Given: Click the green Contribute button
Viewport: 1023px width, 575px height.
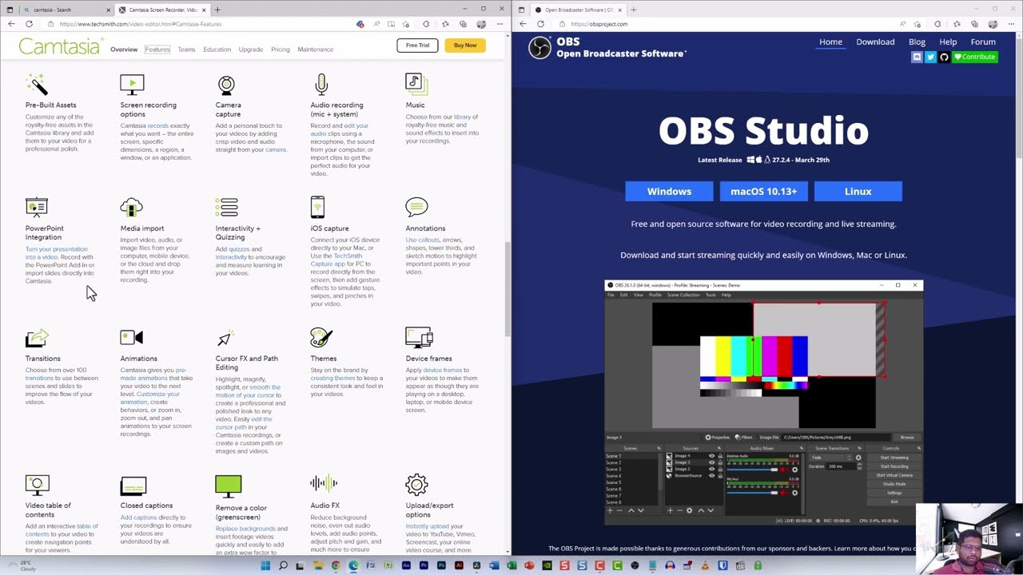Looking at the screenshot, I should click(974, 57).
